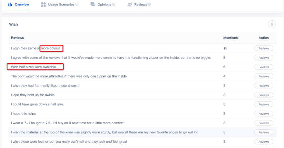The width and height of the screenshot is (284, 148).
Task: Click info icon next to Opinions
Action: coord(114,4)
